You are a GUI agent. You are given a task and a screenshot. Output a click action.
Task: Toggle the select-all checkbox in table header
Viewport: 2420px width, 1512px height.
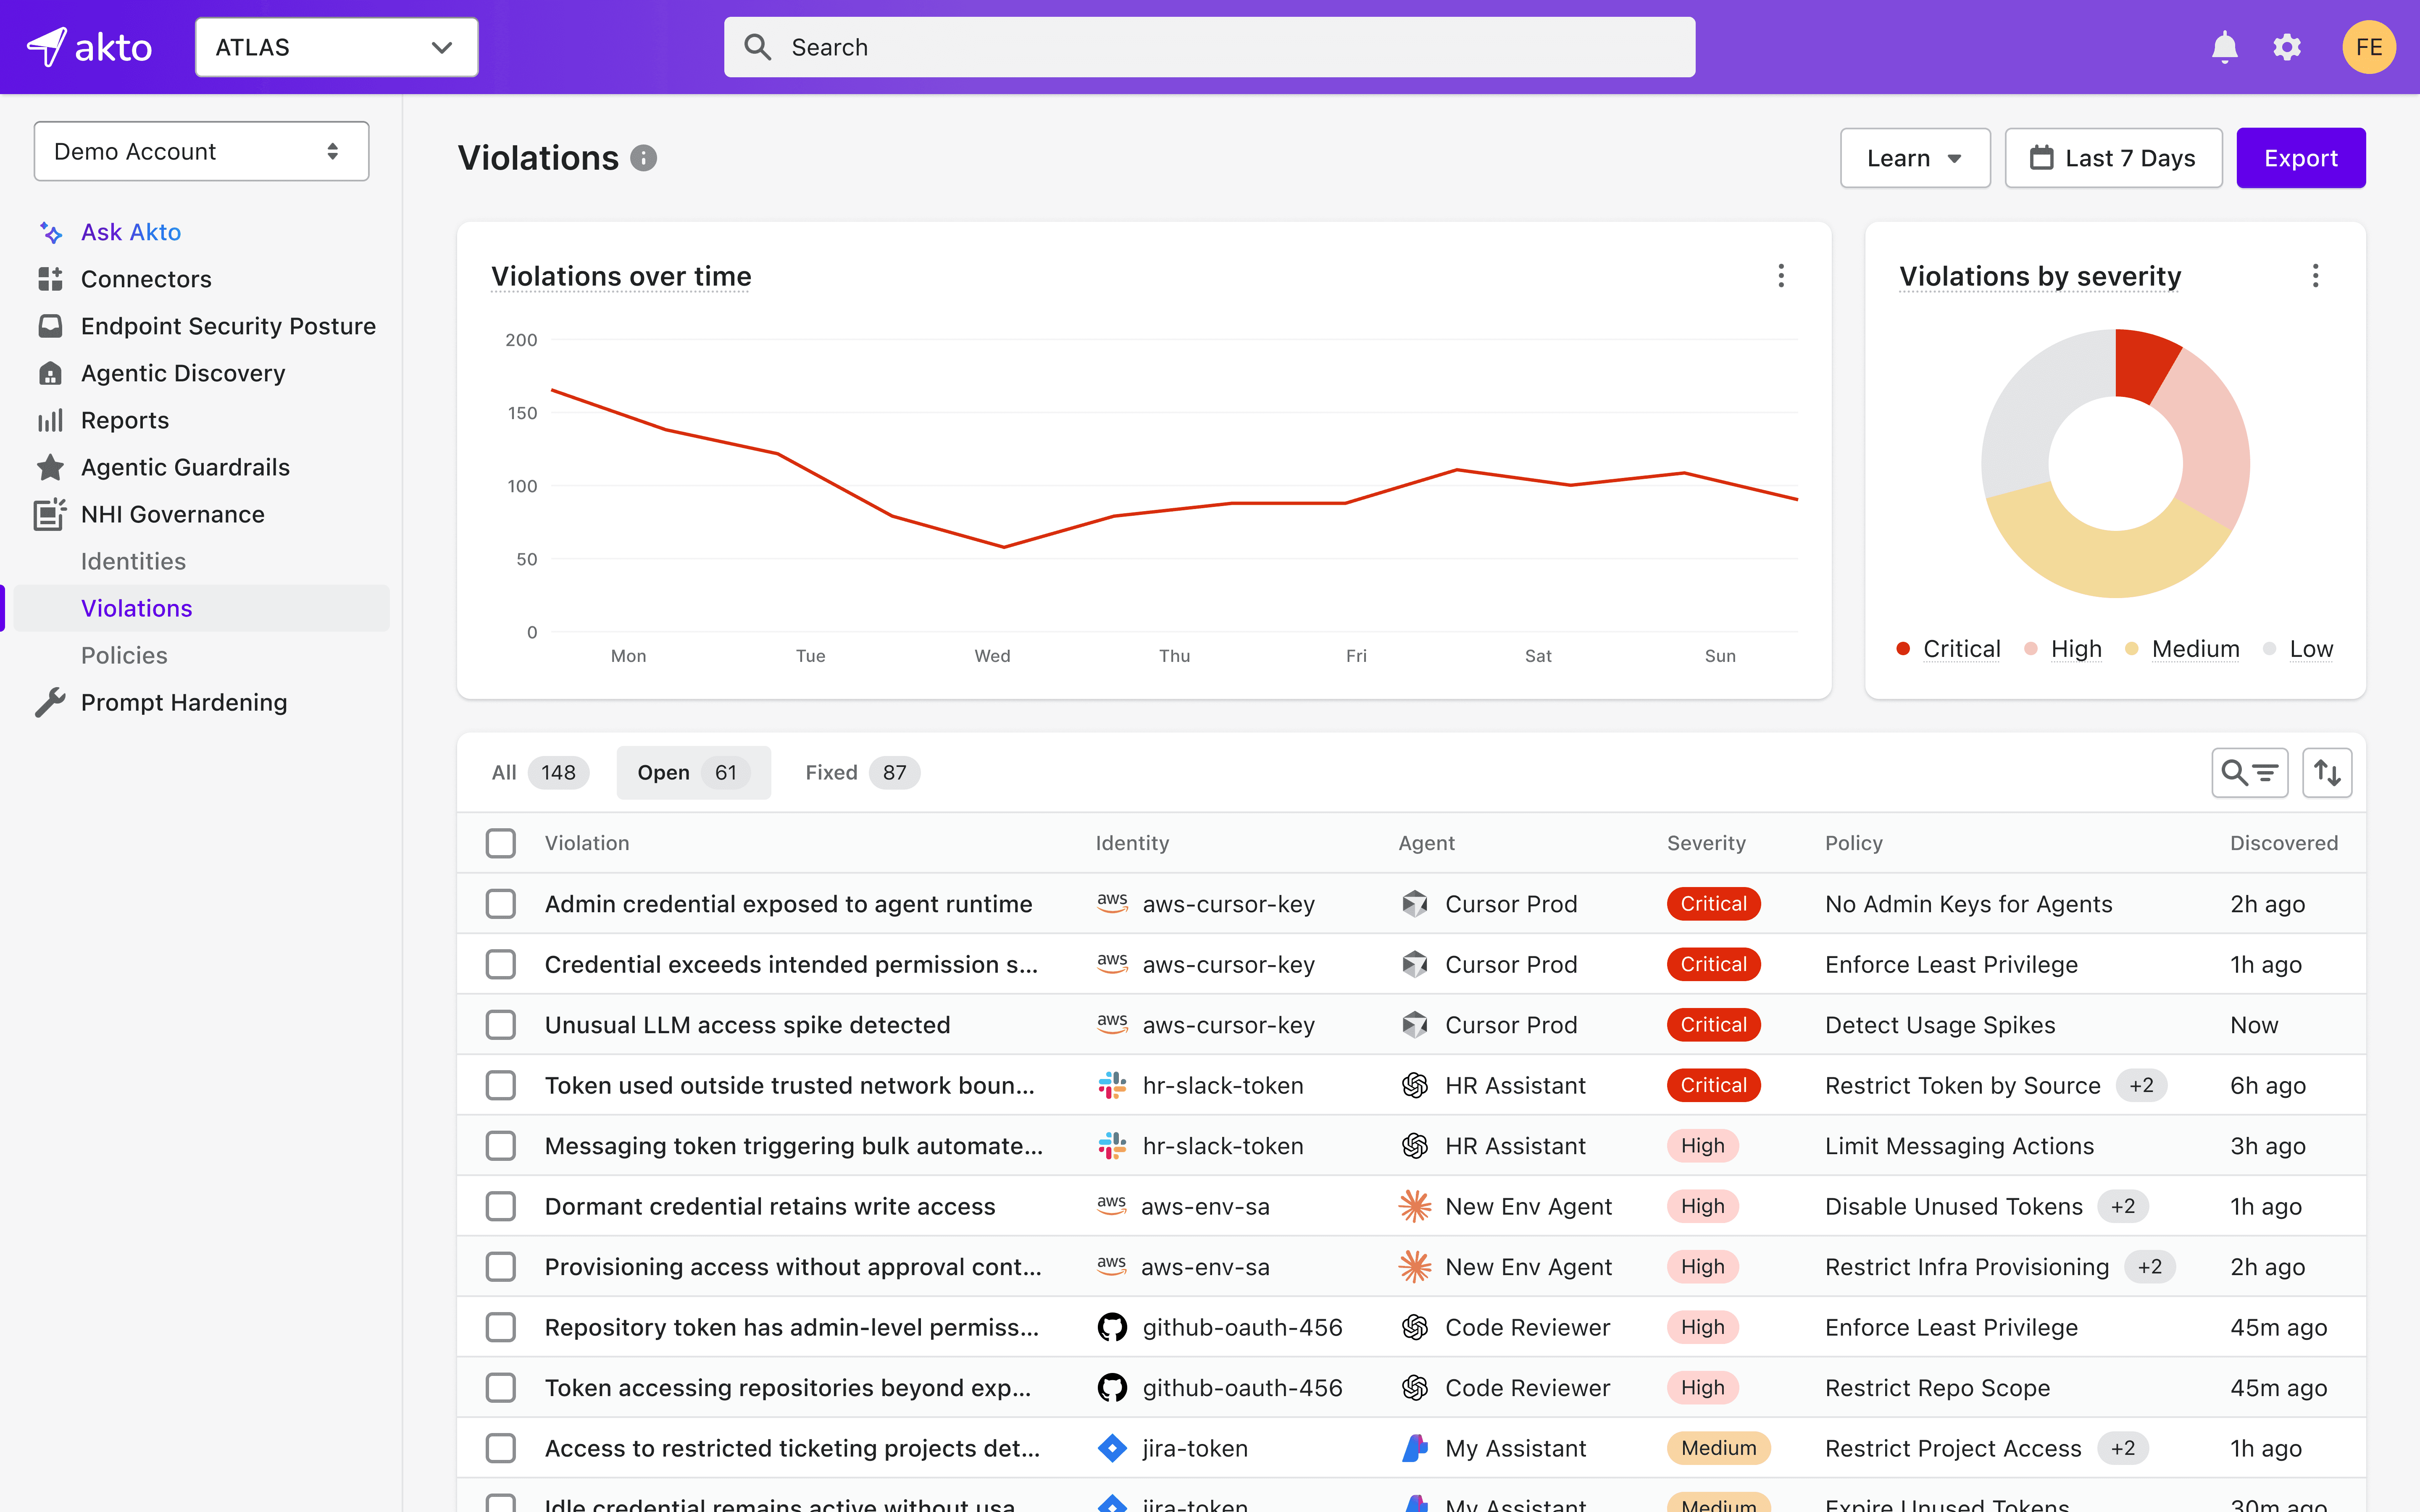point(501,843)
